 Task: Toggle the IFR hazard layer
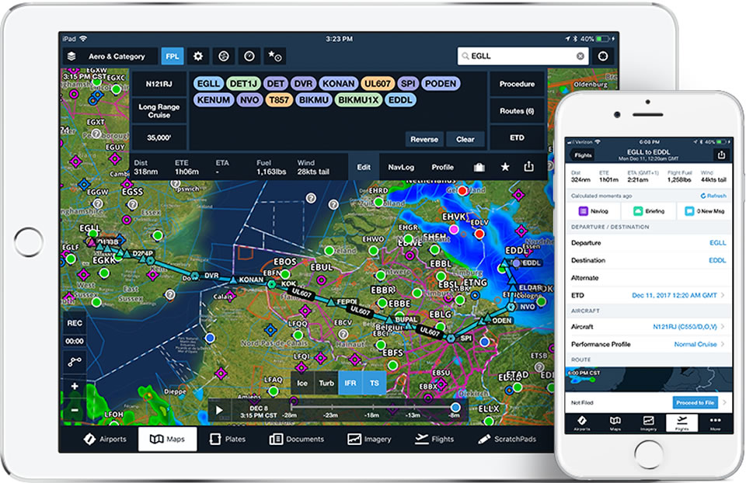350,383
